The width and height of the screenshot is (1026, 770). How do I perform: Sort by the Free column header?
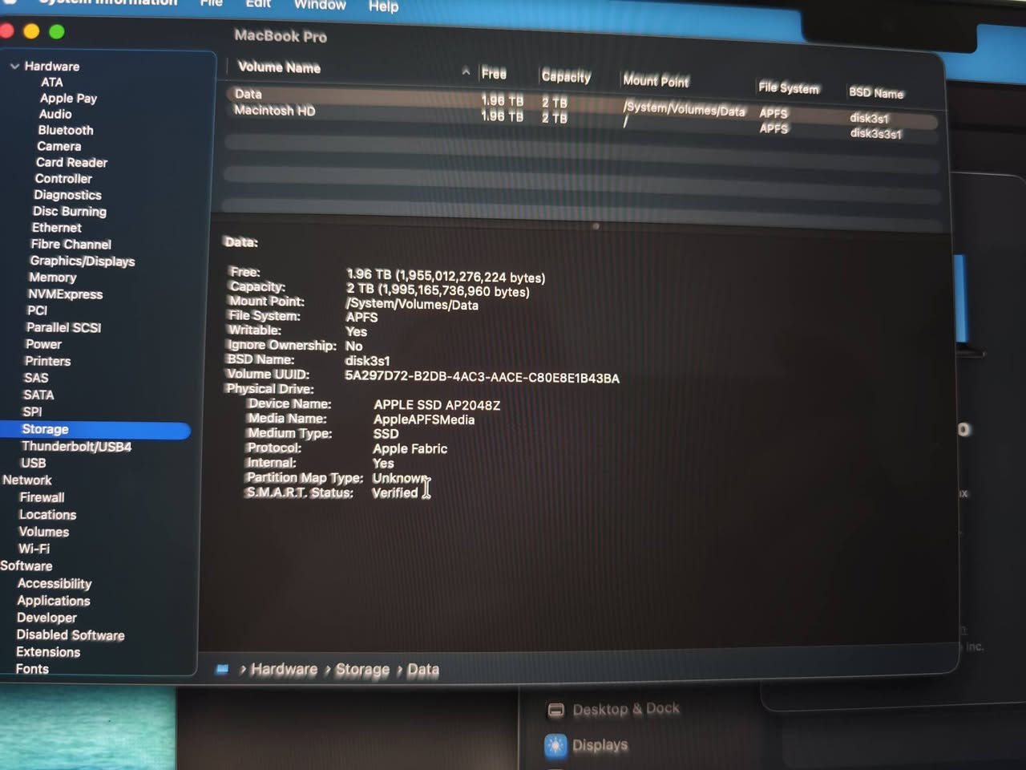494,74
